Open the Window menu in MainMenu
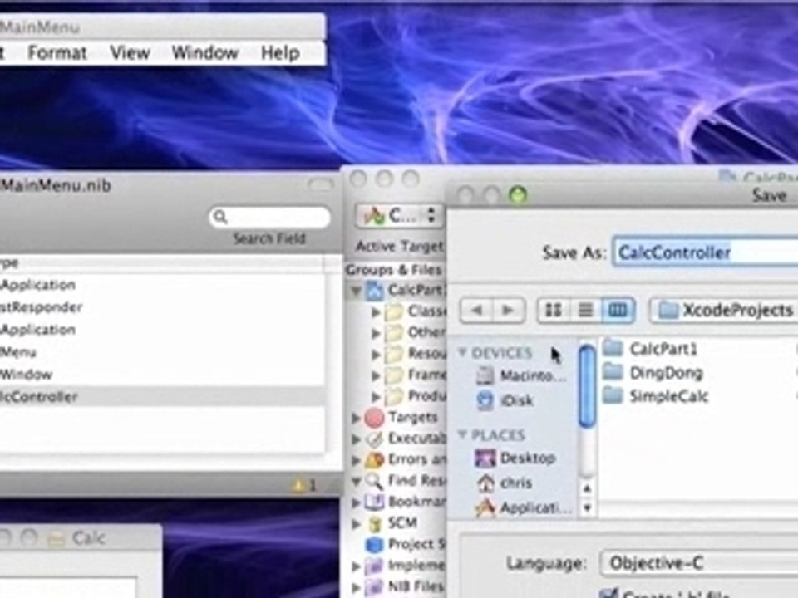Viewport: 798px width, 598px height. point(205,53)
